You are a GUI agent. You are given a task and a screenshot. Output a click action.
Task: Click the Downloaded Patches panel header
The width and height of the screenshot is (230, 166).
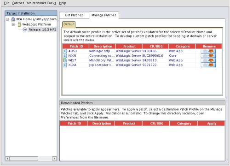coord(142,103)
